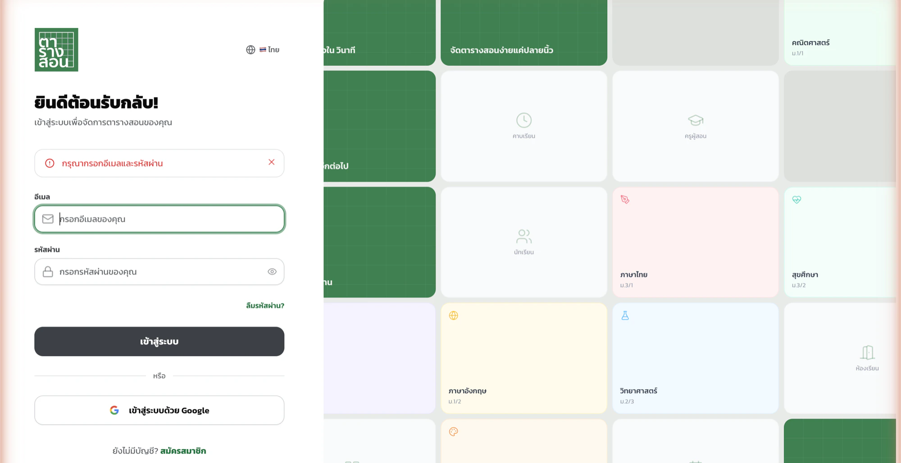Click the heart pulse icon on สุขศึกษา card
The width and height of the screenshot is (901, 463).
(x=797, y=200)
